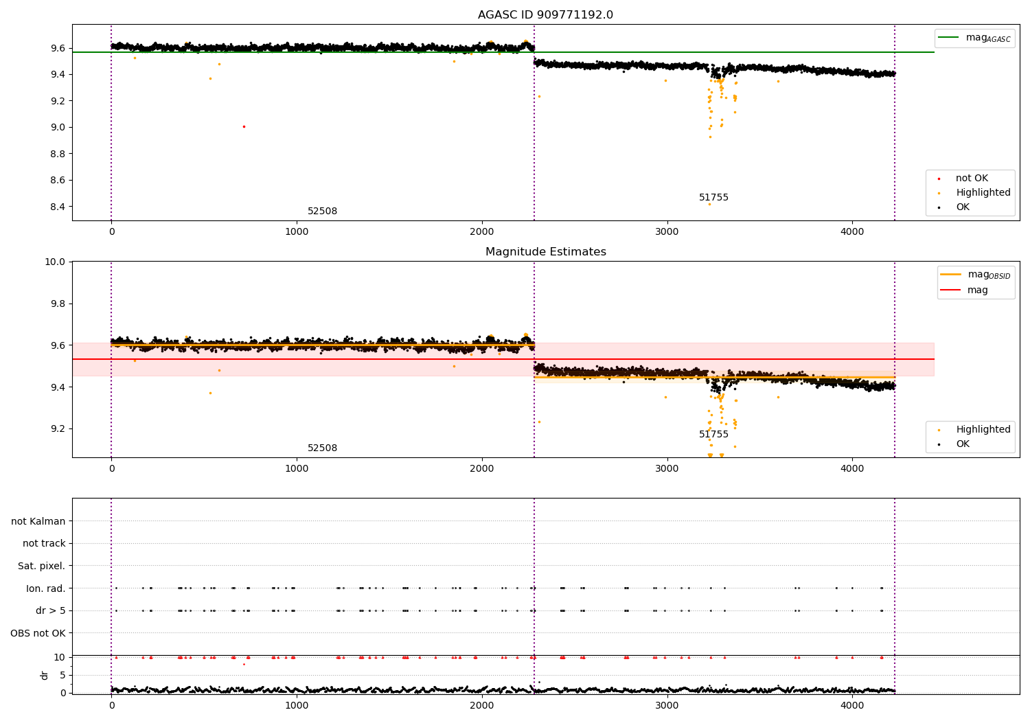Viewport: 1030px width, 721px height.
Task: Click the "9.8" y-axis tick label
Action: pyautogui.click(x=58, y=304)
